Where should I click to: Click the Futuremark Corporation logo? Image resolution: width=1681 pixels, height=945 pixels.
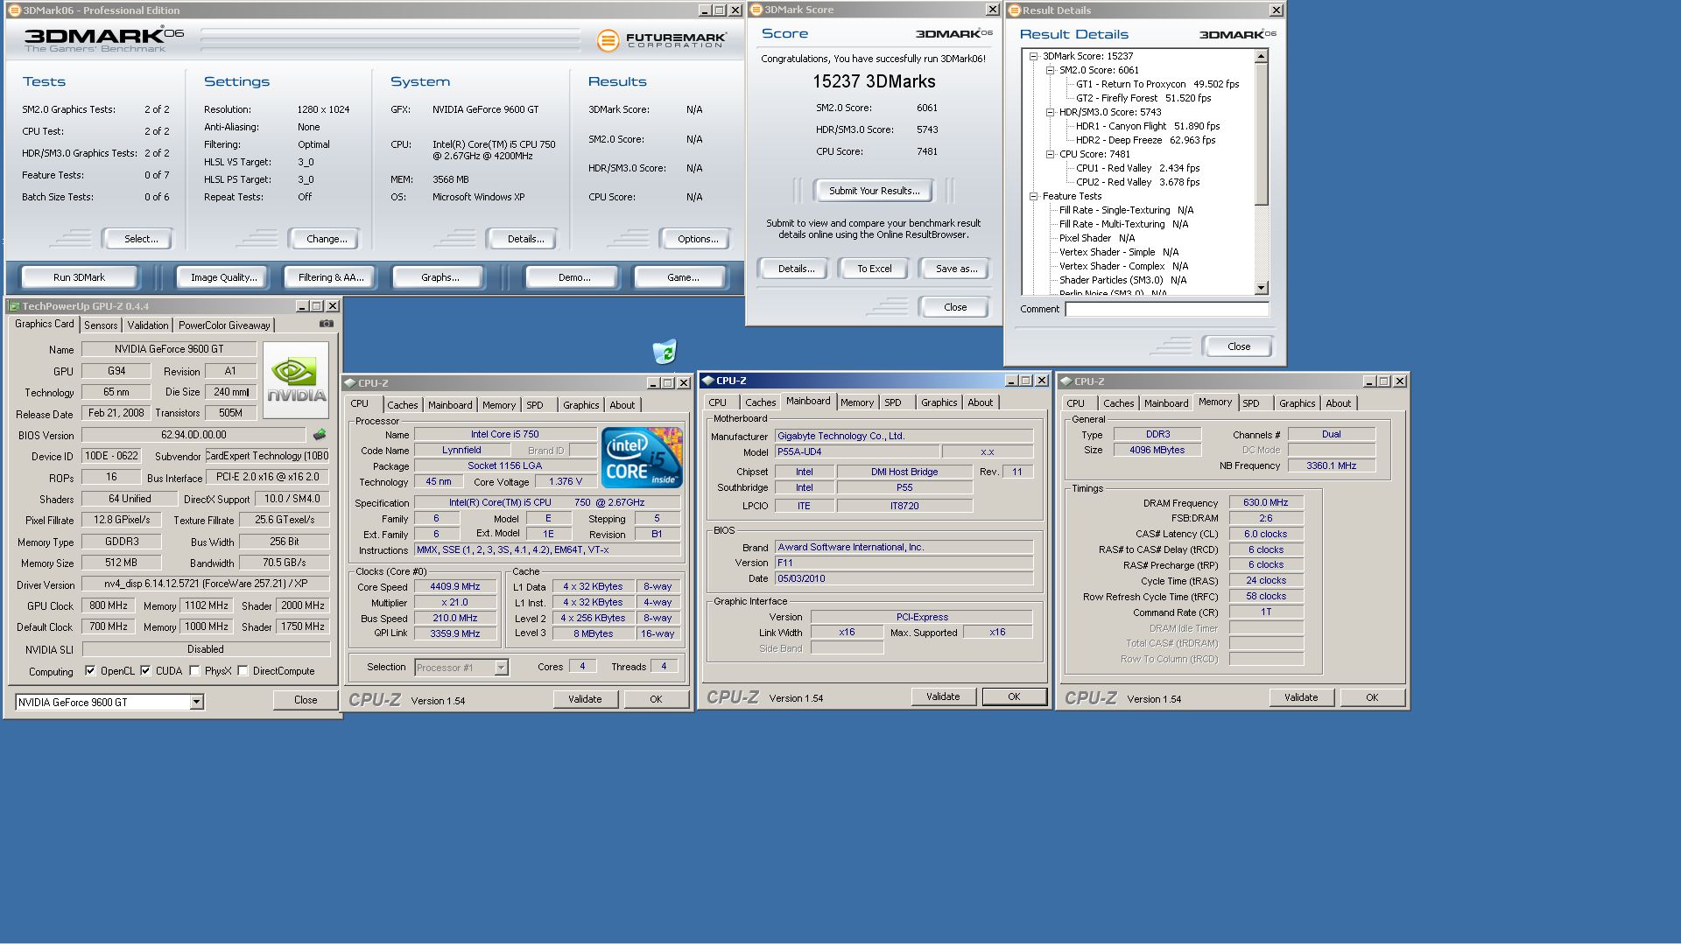tap(661, 39)
